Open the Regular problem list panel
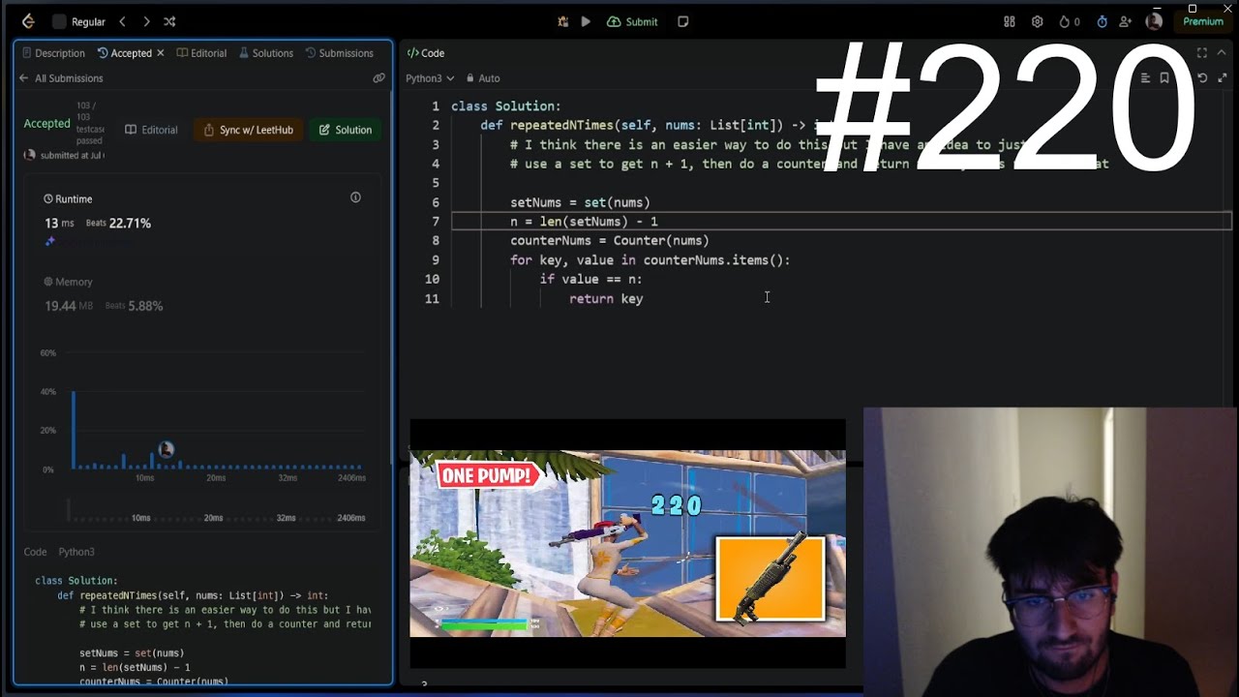Image resolution: width=1239 pixels, height=697 pixels. (80, 21)
